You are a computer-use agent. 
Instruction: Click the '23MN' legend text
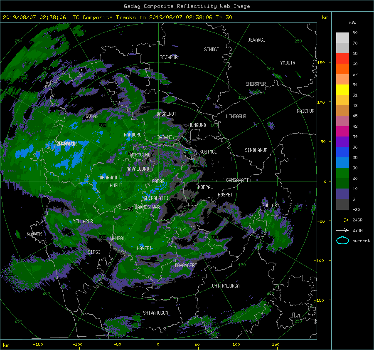click(357, 231)
